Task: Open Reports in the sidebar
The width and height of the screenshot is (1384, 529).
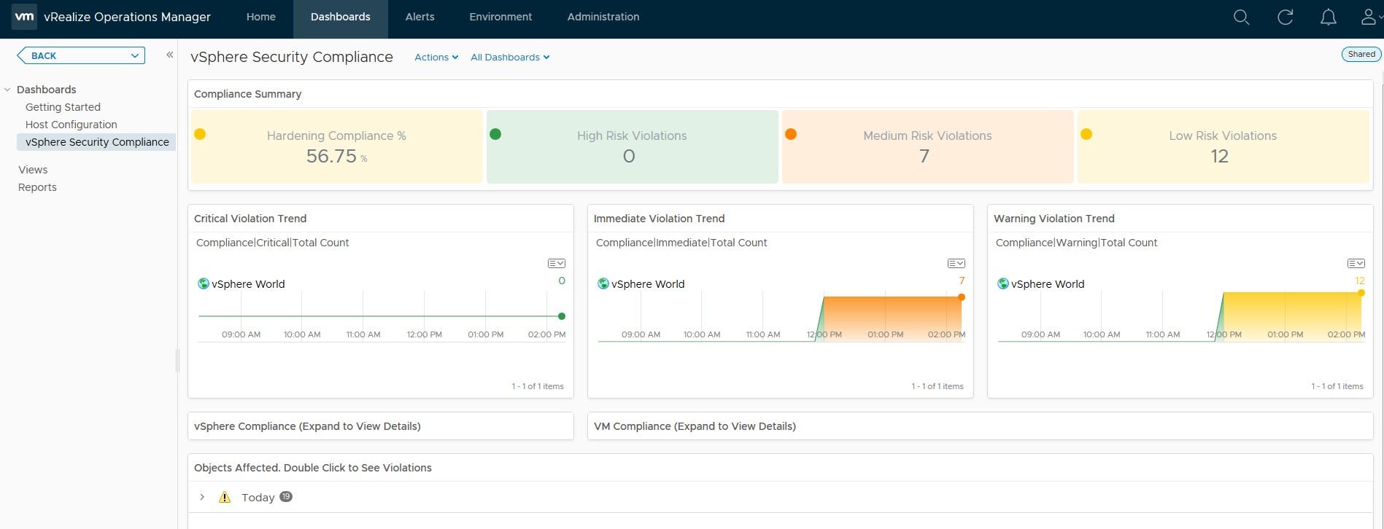Action: (37, 187)
